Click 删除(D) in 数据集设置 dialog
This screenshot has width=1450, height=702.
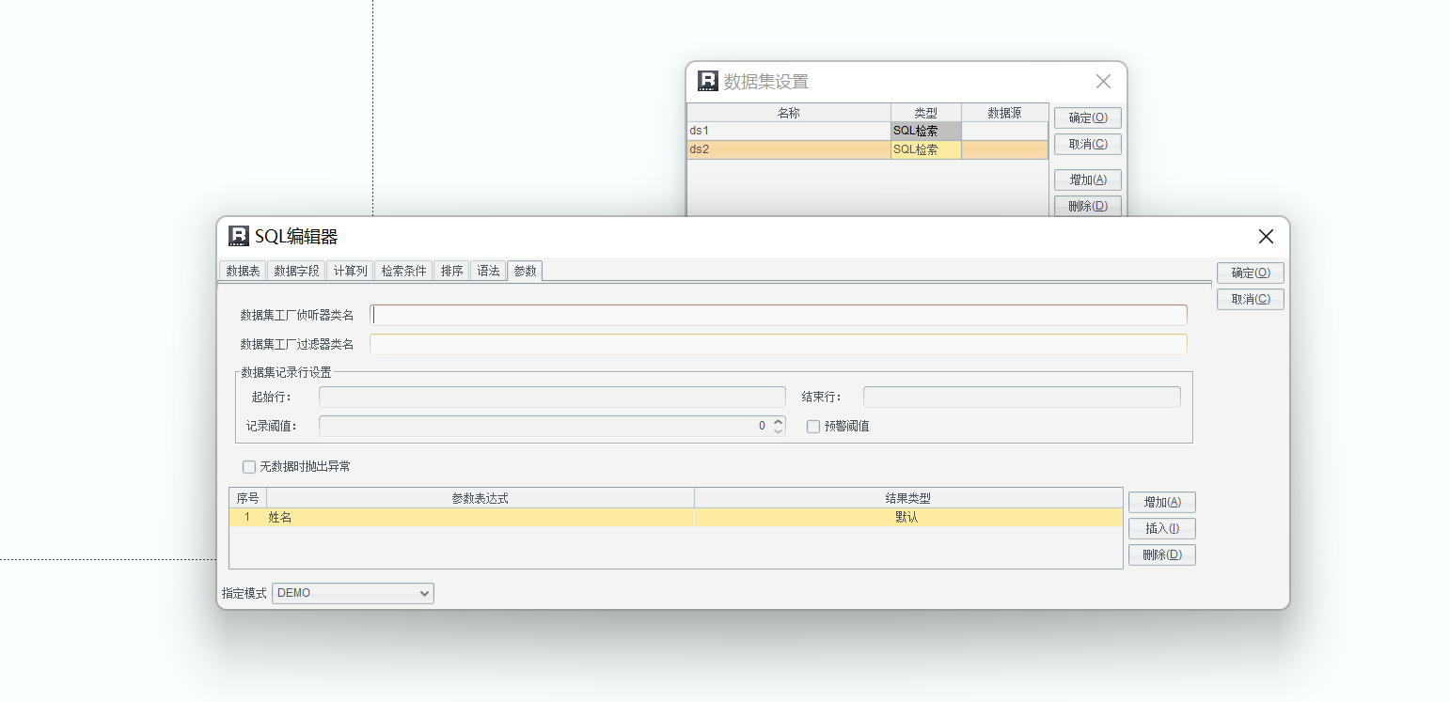point(1088,206)
